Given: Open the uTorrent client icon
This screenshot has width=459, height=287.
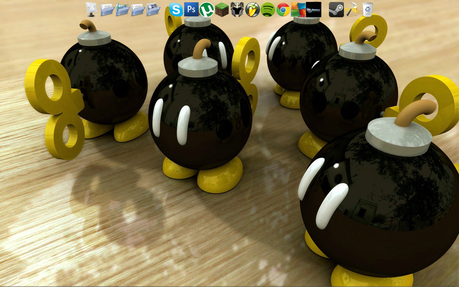Looking at the screenshot, I should (x=207, y=10).
